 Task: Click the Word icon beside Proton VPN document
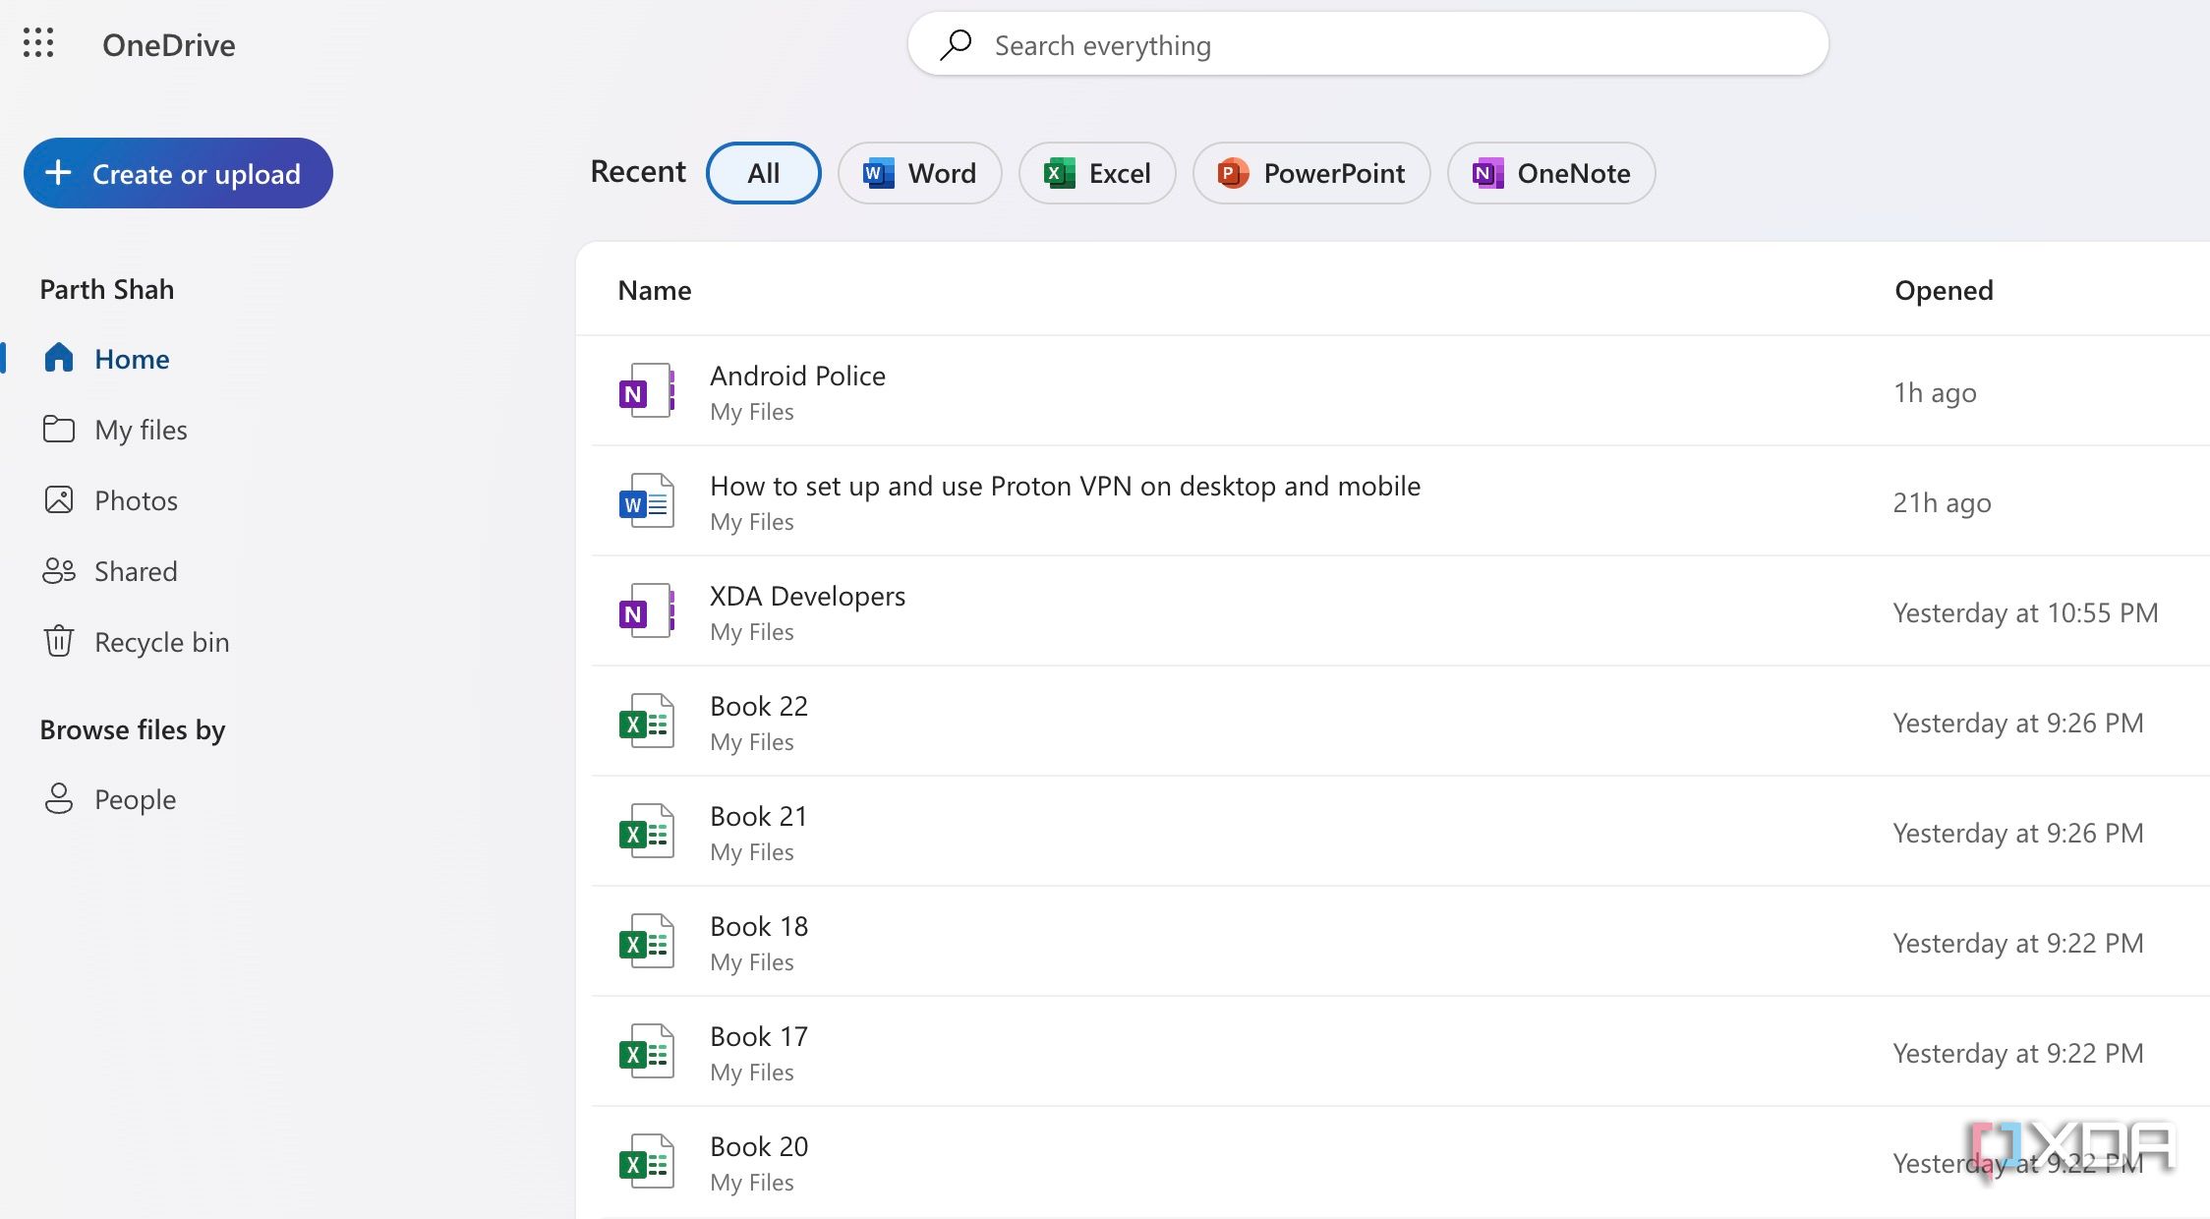pyautogui.click(x=646, y=501)
